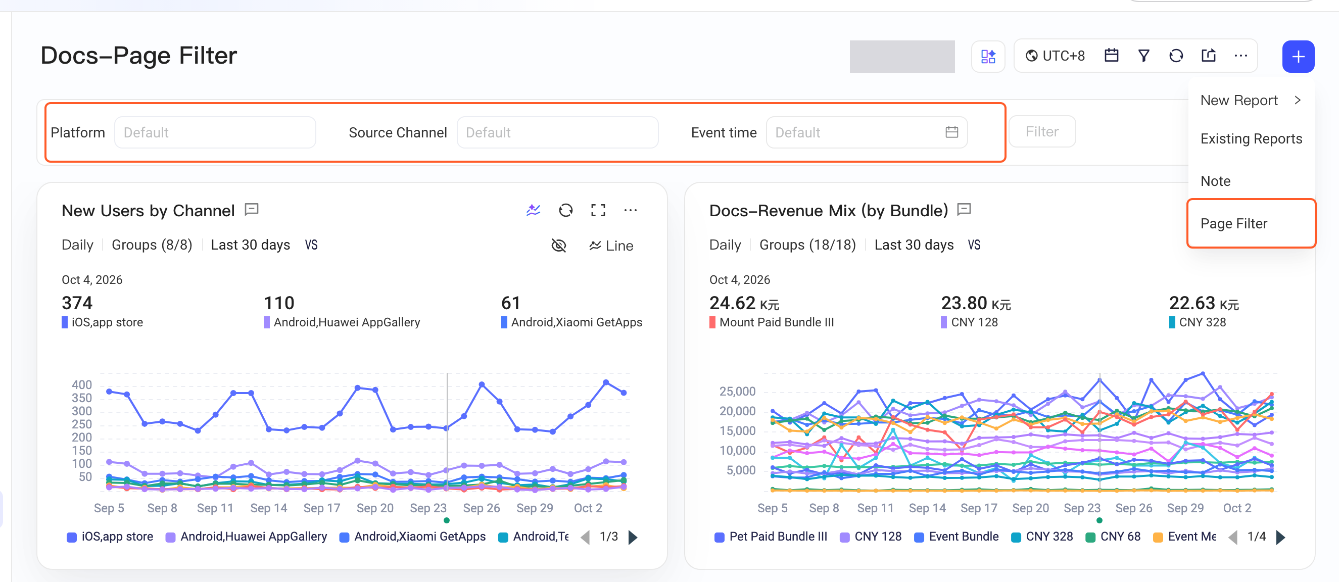Open note icon beside Docs-Revenue Mix title

(x=964, y=210)
